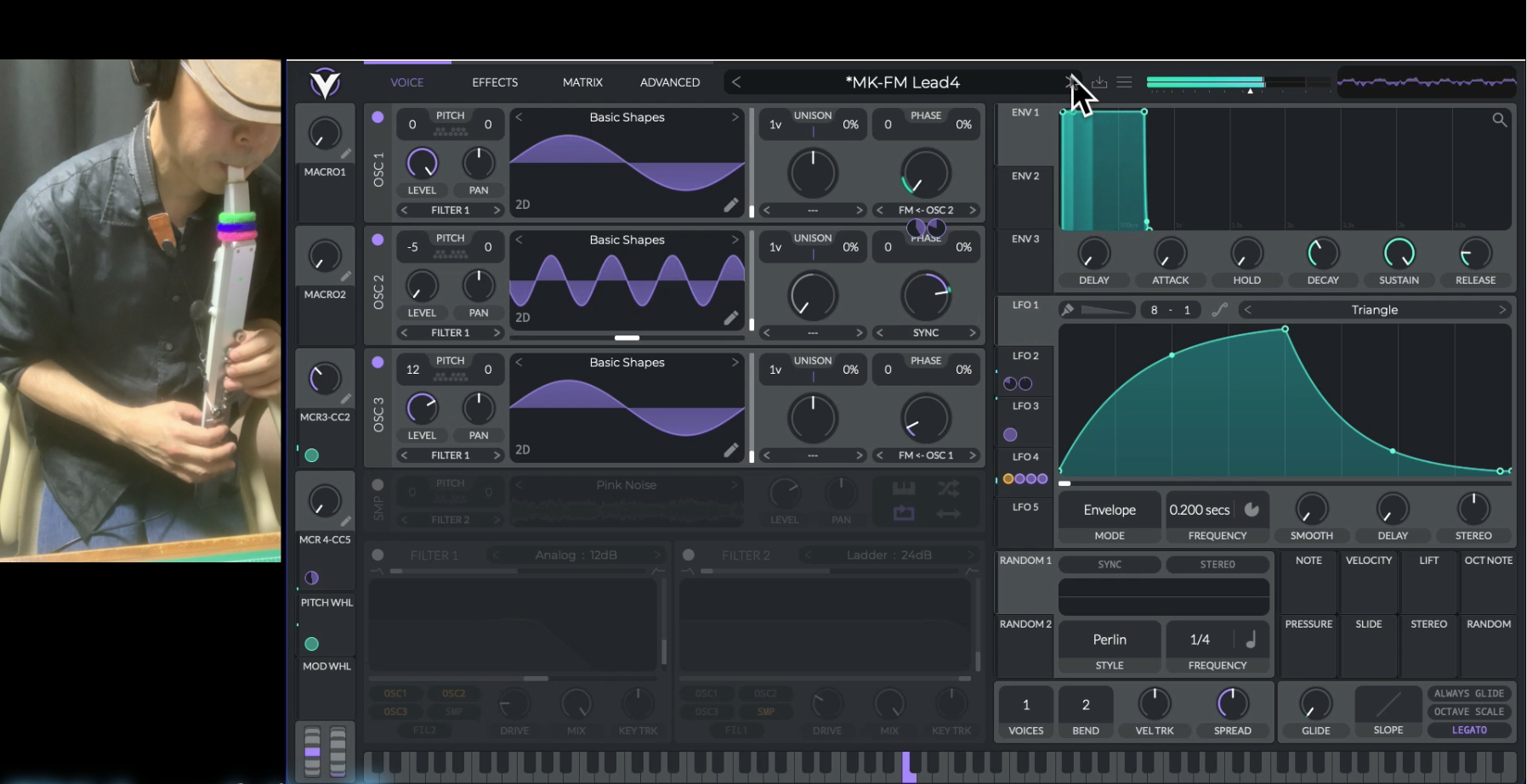This screenshot has height=784, width=1527.
Task: Click the keyboard tracking icon in the sample panel
Action: [903, 488]
